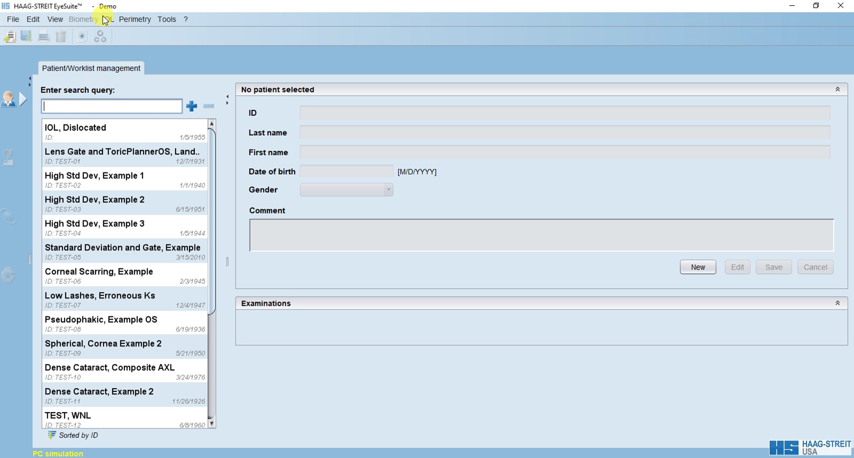This screenshot has width=854, height=458.
Task: Click the Sorted by ID sort icon
Action: pyautogui.click(x=52, y=435)
